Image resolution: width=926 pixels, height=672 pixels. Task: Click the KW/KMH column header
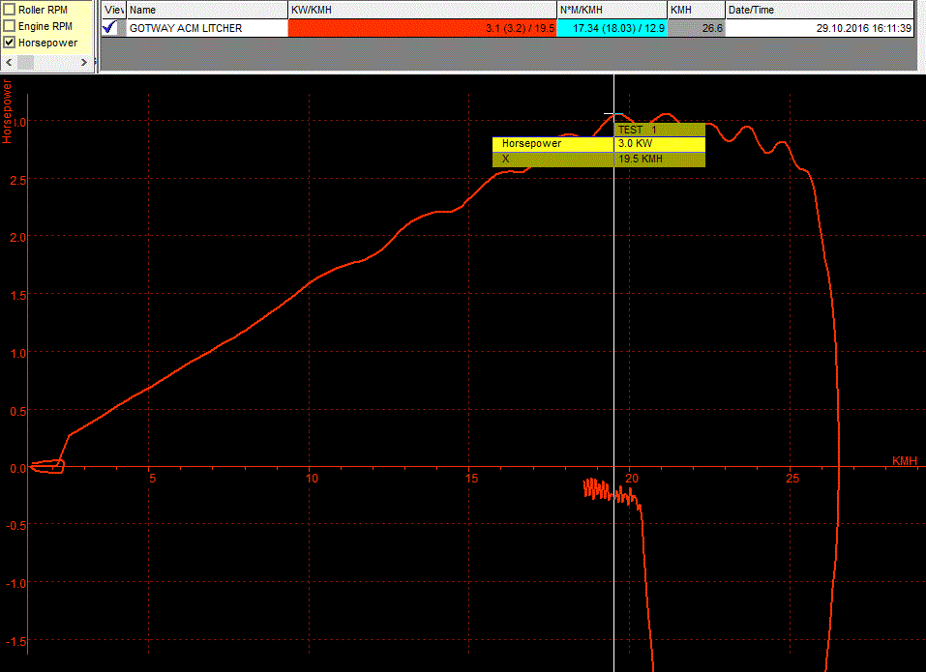pyautogui.click(x=422, y=10)
